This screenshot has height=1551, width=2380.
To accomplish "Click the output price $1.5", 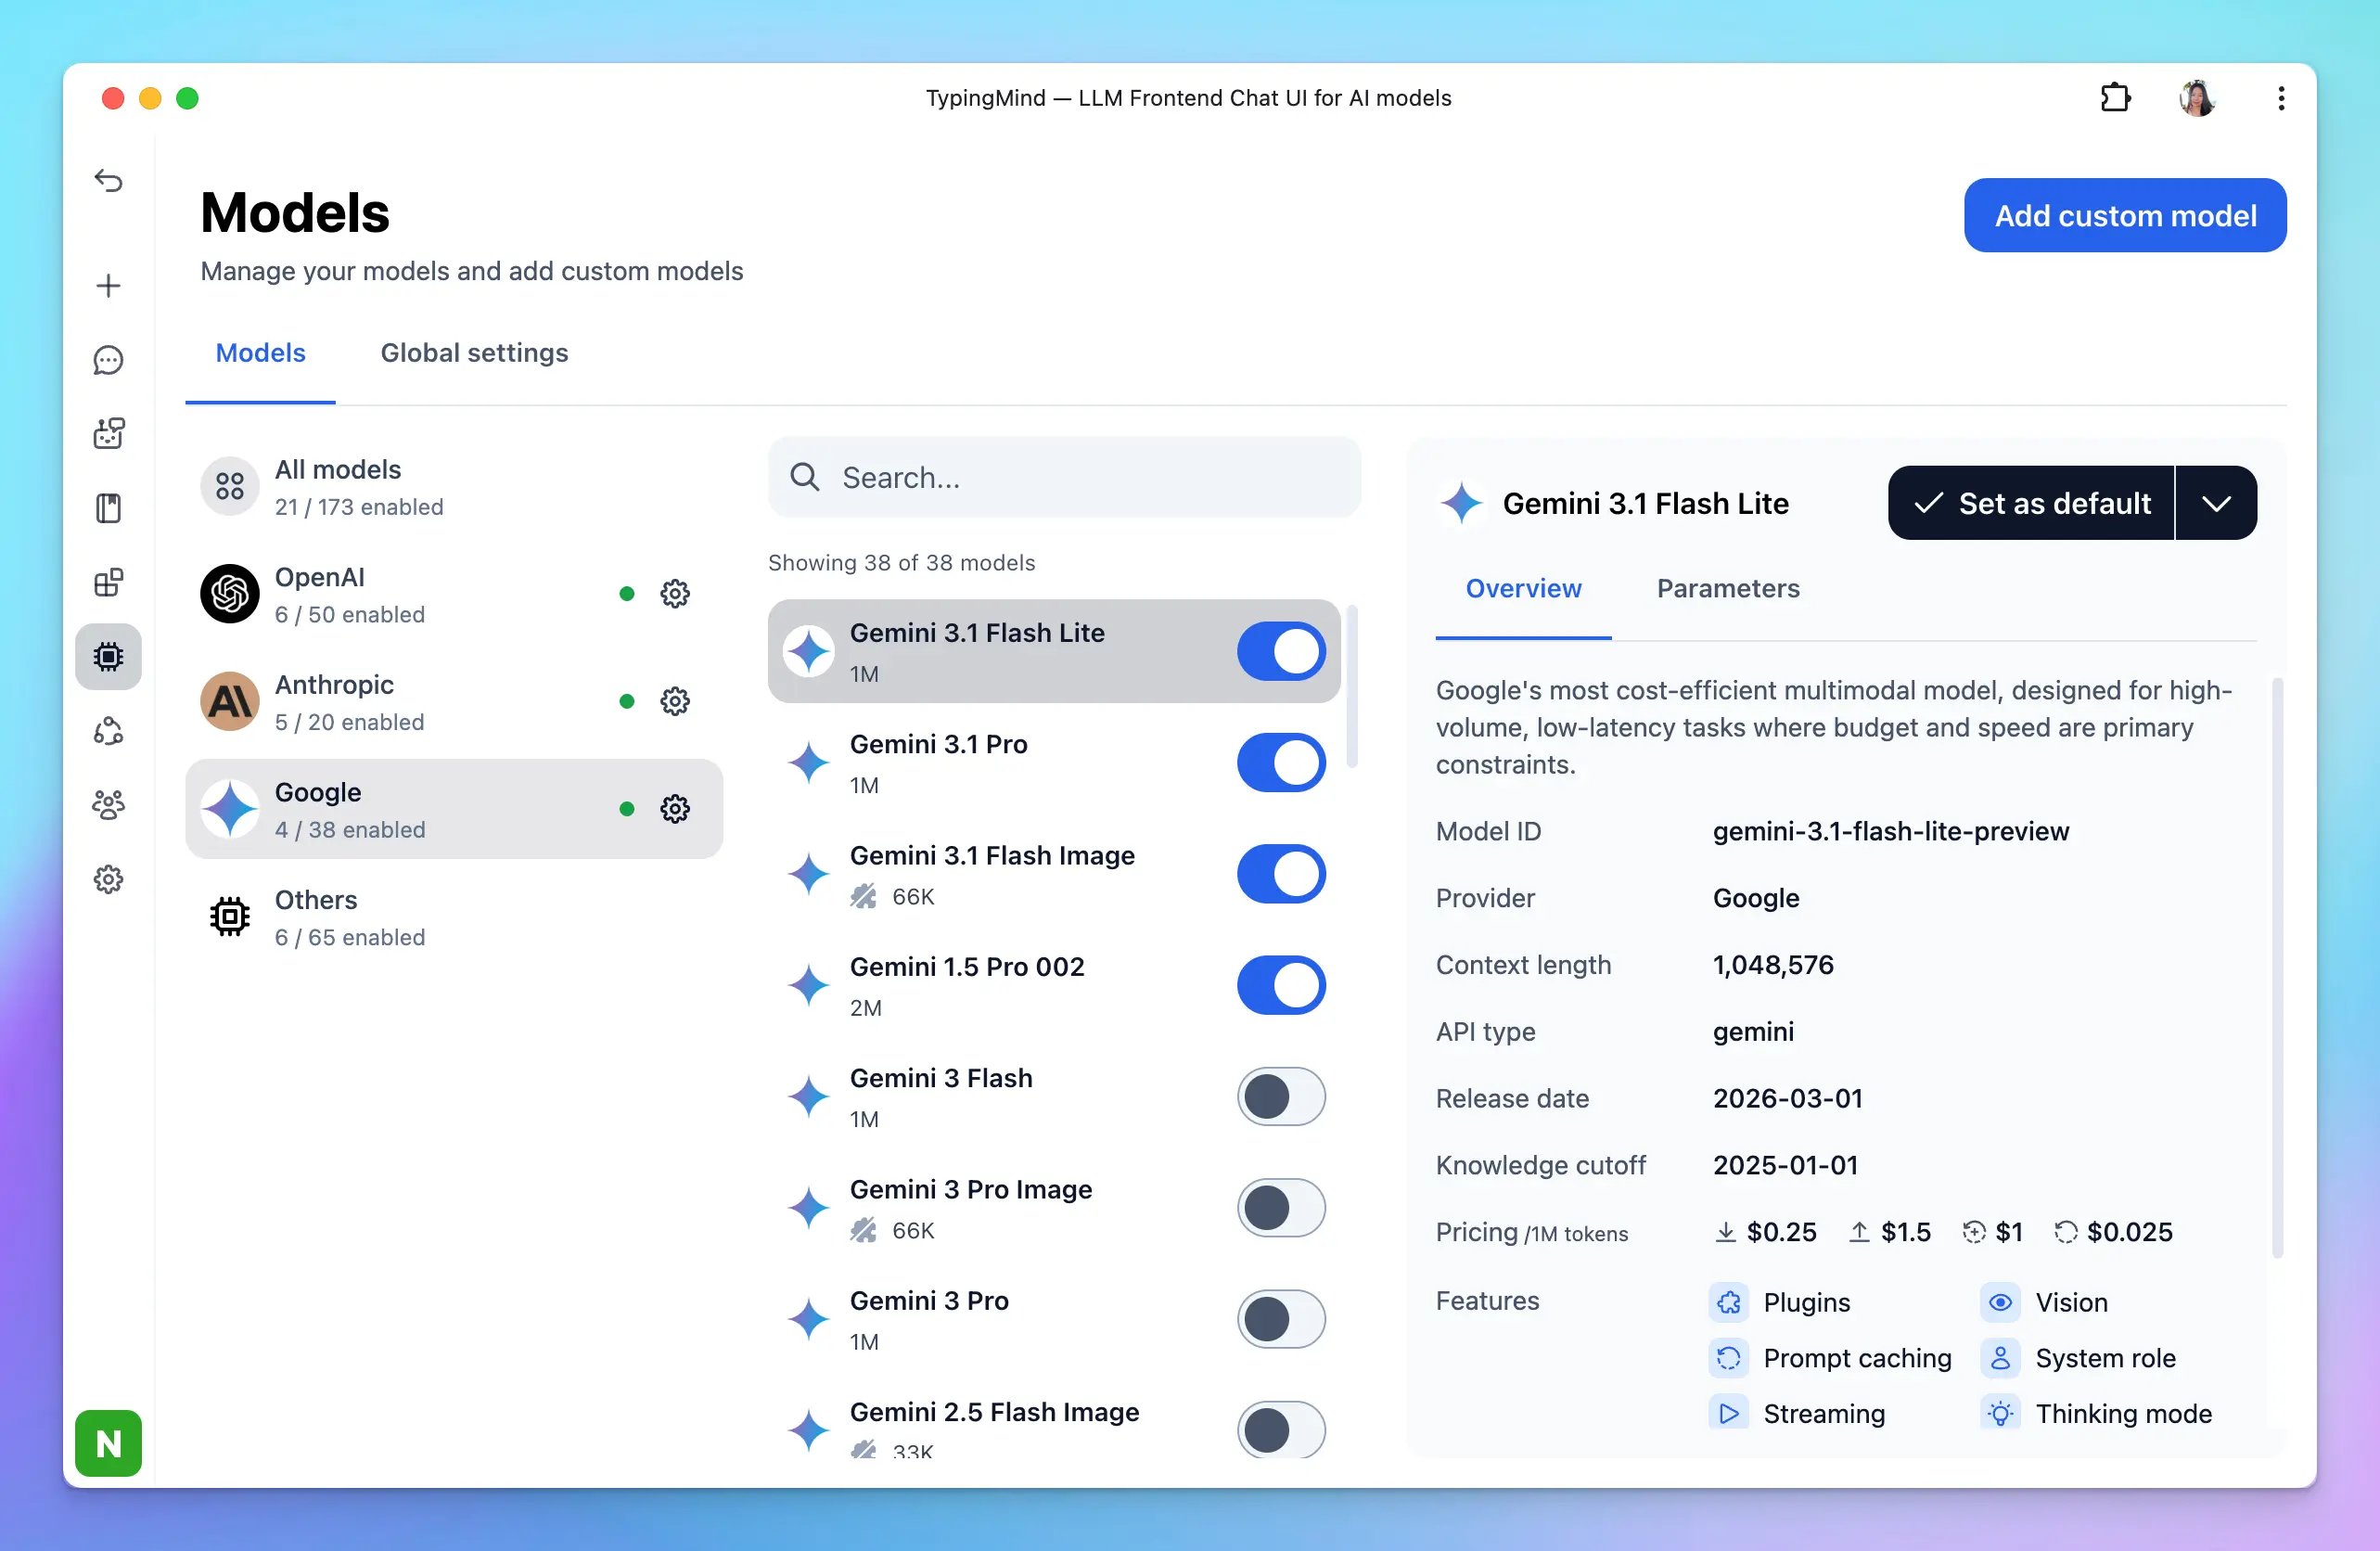I will click(x=1905, y=1232).
